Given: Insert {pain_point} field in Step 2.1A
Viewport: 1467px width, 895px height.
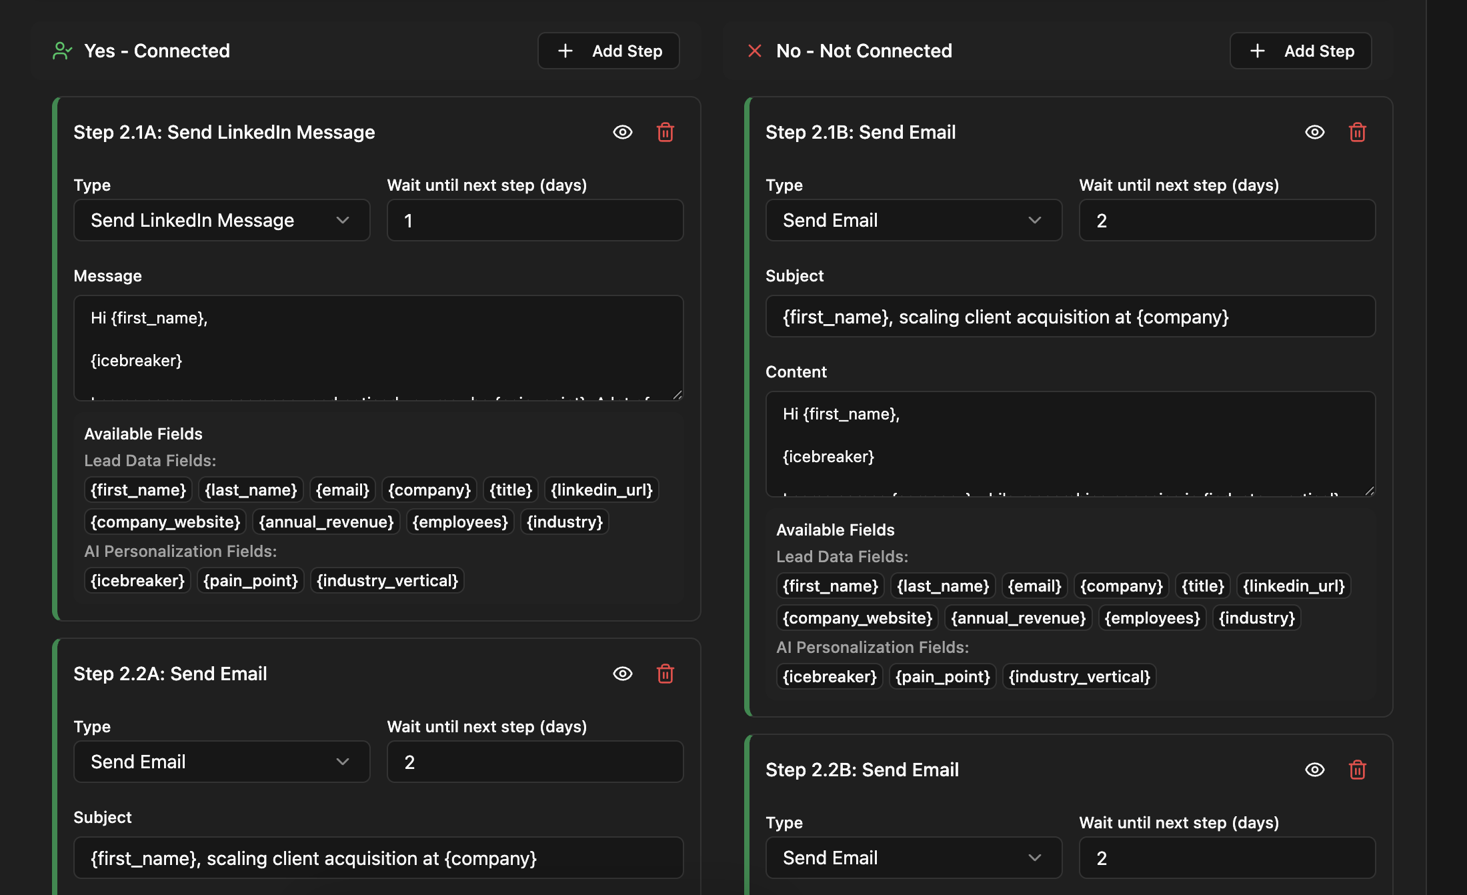Looking at the screenshot, I should pyautogui.click(x=251, y=580).
